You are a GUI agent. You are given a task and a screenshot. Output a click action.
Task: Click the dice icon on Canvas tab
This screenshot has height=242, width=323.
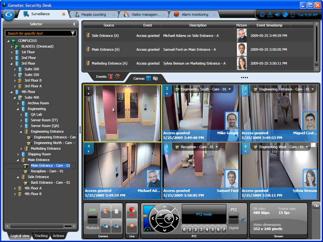155,78
